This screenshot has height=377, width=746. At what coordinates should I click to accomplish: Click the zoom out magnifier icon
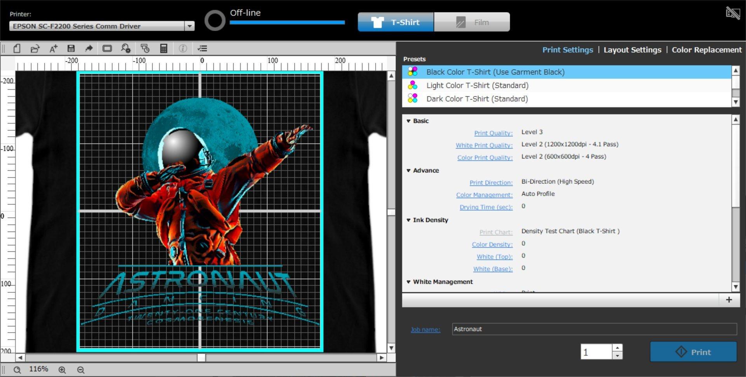pyautogui.click(x=81, y=370)
